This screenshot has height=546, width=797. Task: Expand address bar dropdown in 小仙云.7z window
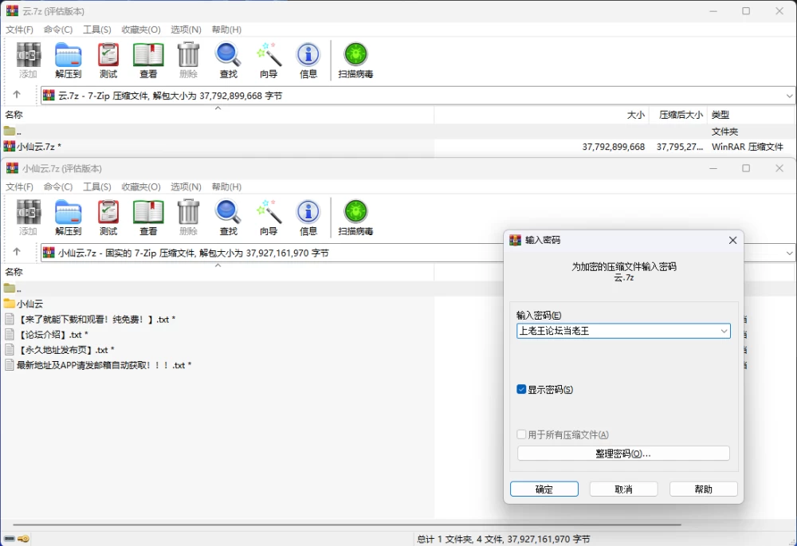click(789, 253)
